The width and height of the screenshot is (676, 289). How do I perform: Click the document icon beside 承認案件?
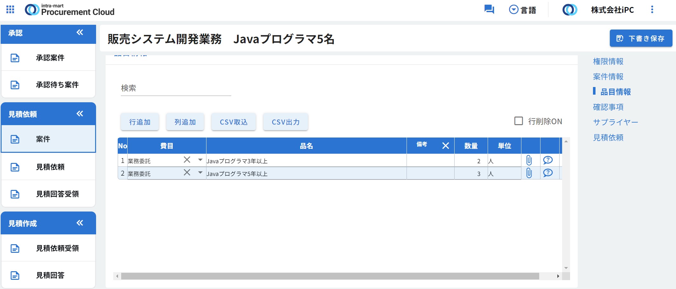click(x=15, y=58)
